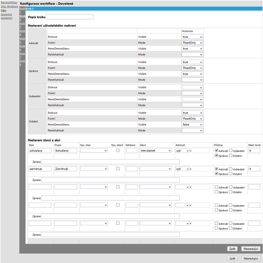Open Sys. stav dropdown in schvaleny row
Viewport: 263px width, 263px height.
(x=94, y=151)
